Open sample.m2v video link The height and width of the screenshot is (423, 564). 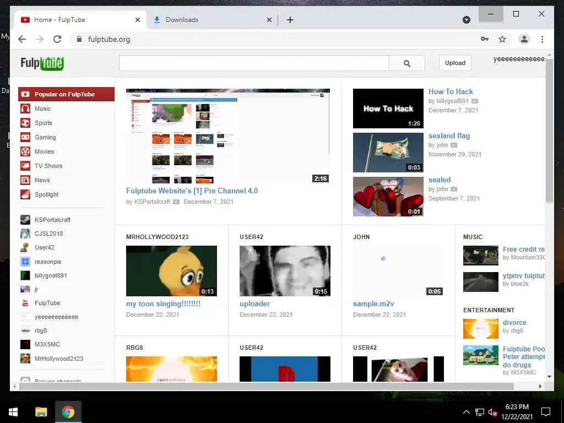(x=373, y=304)
